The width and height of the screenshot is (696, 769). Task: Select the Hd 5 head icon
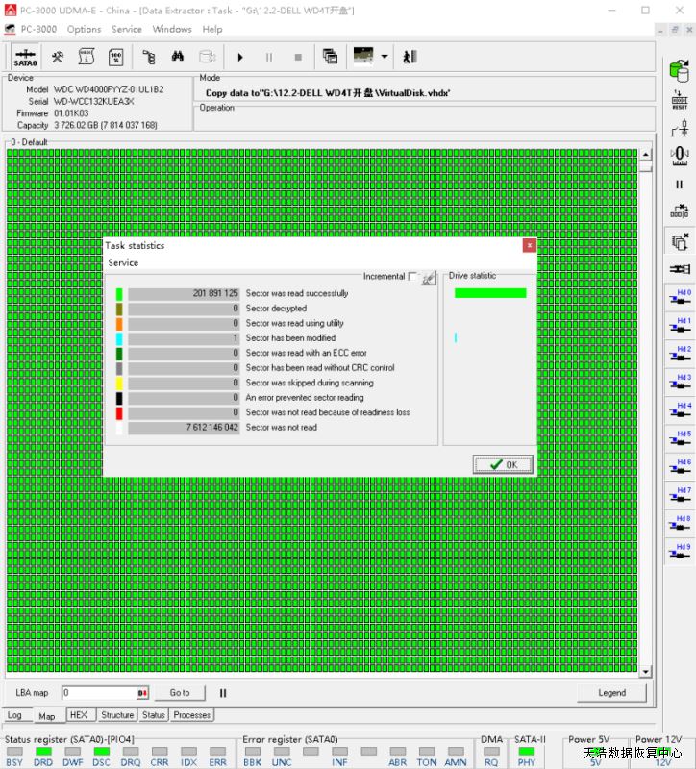coord(680,438)
